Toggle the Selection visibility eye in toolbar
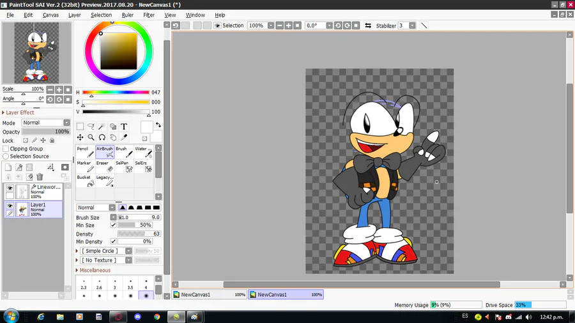The image size is (575, 323). click(x=217, y=26)
